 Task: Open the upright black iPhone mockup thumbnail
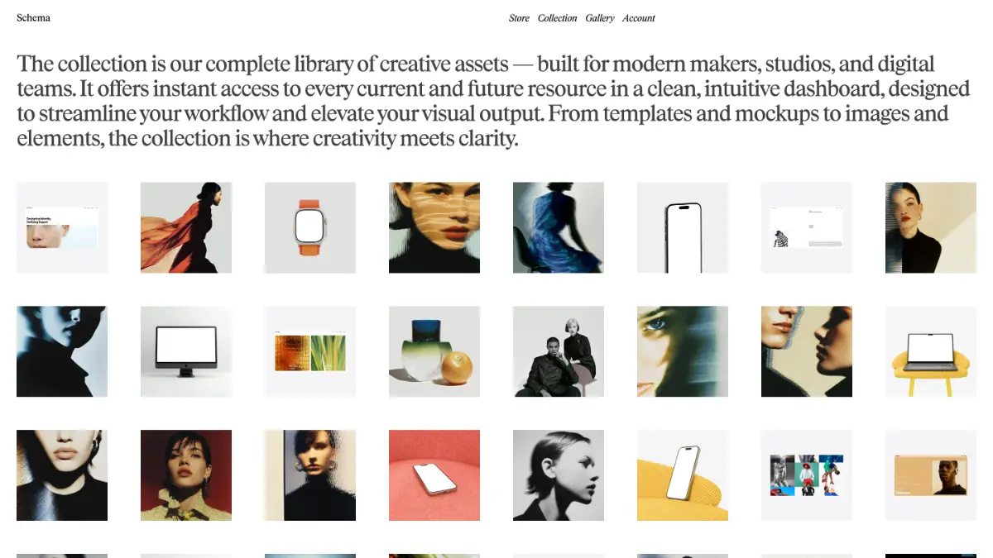tap(683, 227)
